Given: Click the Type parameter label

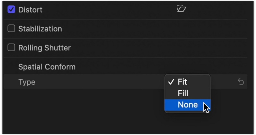Looking at the screenshot, I should (27, 82).
